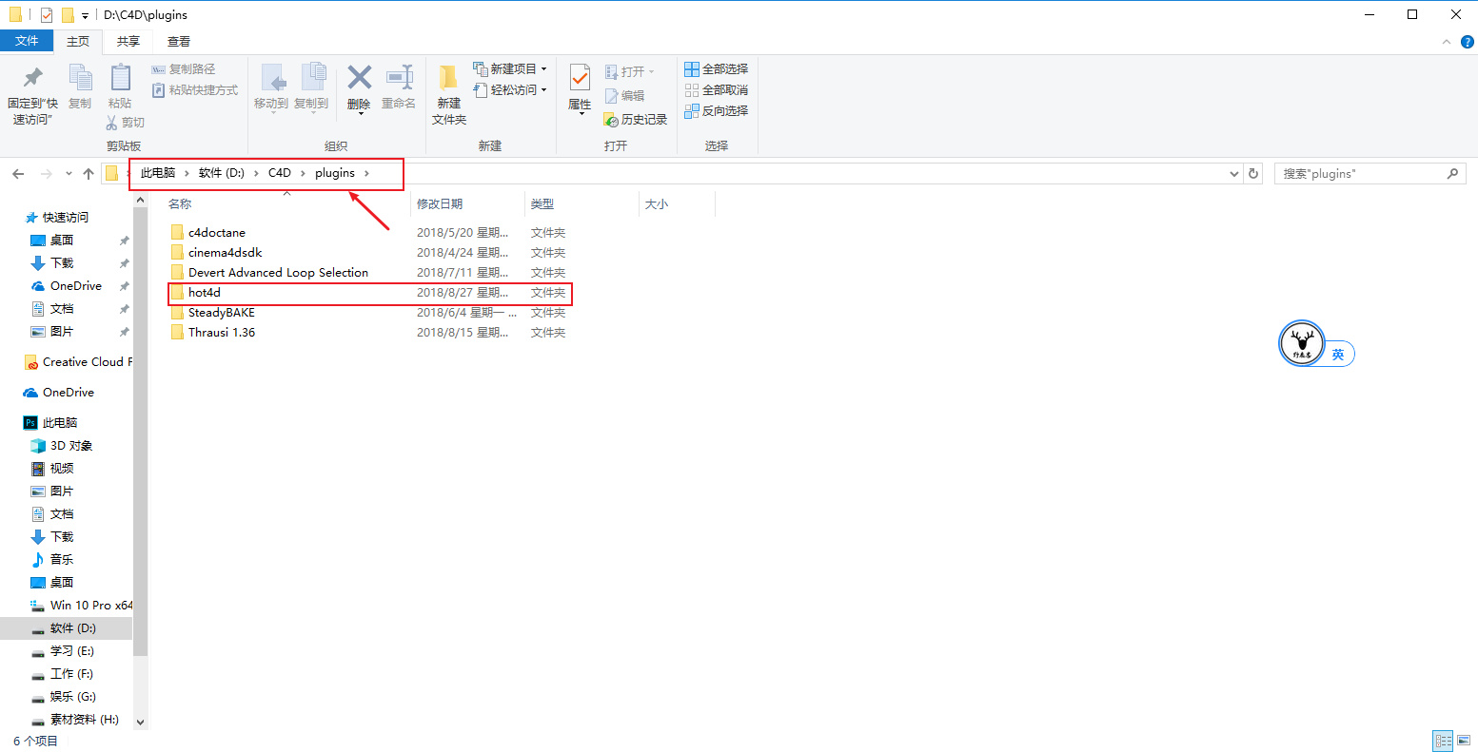
Task: Click 软件 (D:) in the address breadcrumb
Action: (x=222, y=173)
